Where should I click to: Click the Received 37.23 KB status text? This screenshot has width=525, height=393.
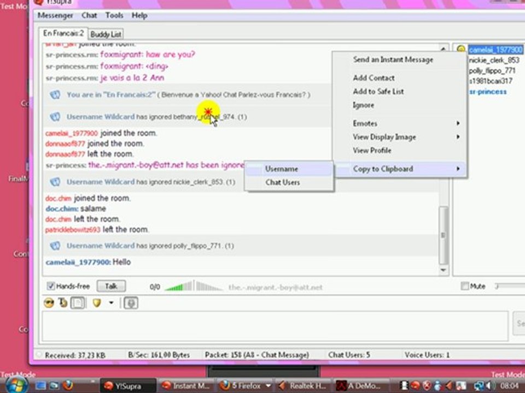[75, 355]
